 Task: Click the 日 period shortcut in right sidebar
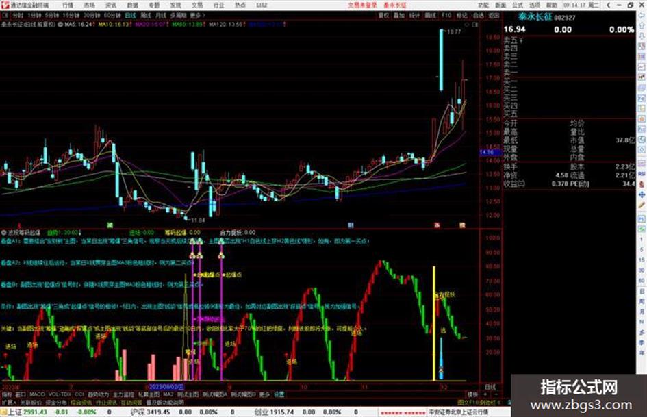coord(642,292)
